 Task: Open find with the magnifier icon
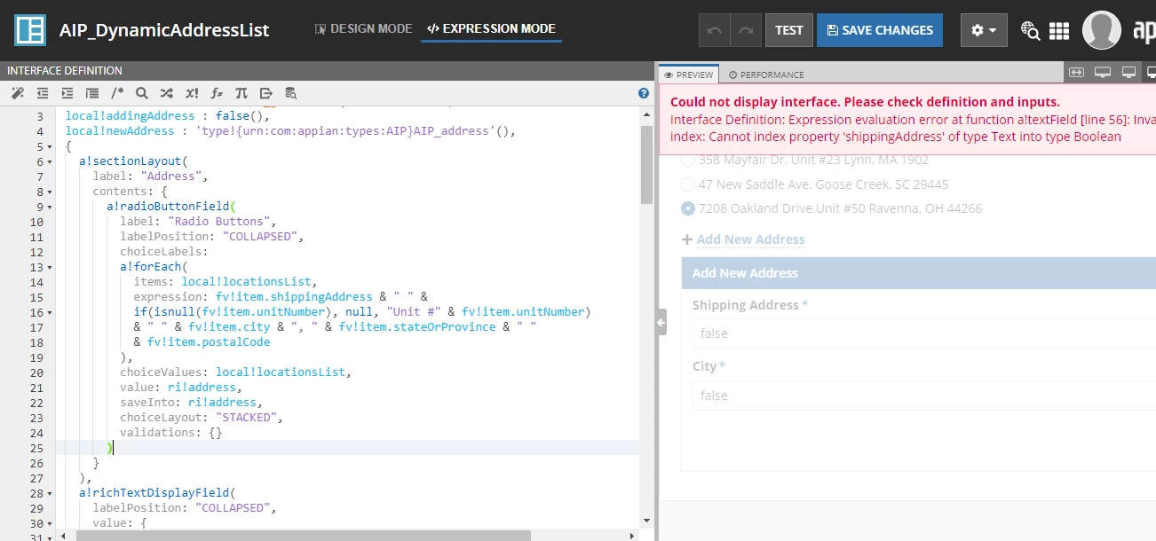pos(142,93)
